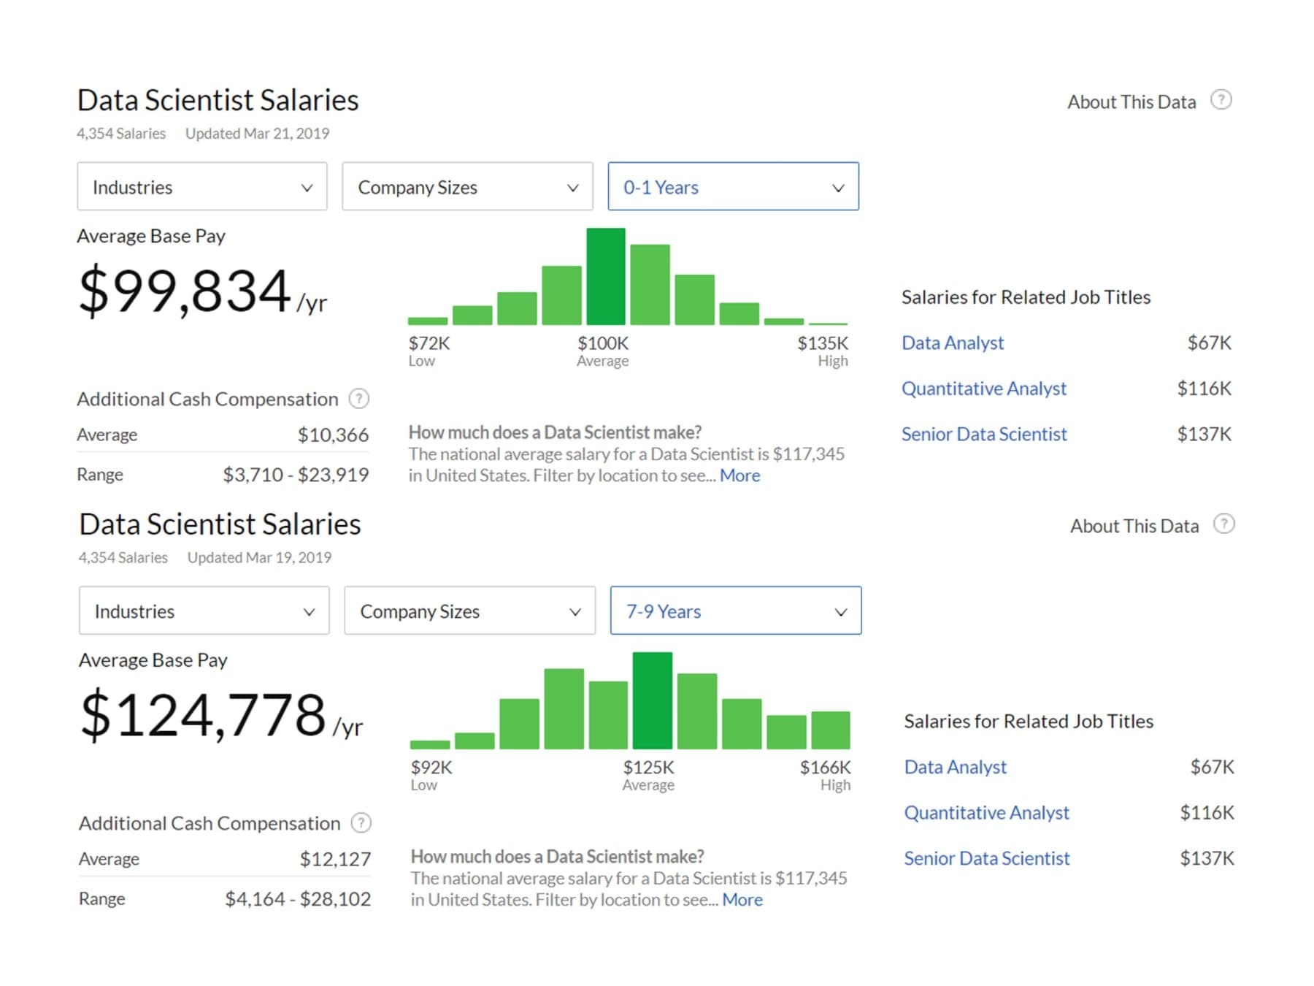Open the top Senior Data Scientist link
This screenshot has height=986, width=1314.
[x=984, y=434]
